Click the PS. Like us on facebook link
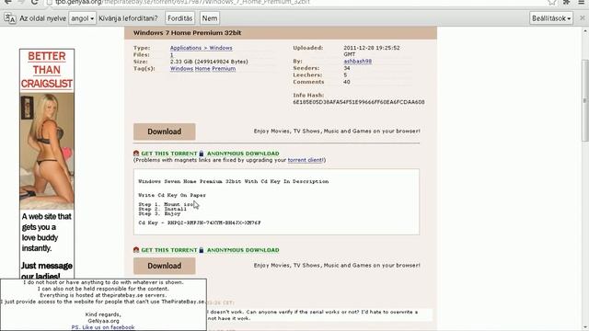 [103, 327]
